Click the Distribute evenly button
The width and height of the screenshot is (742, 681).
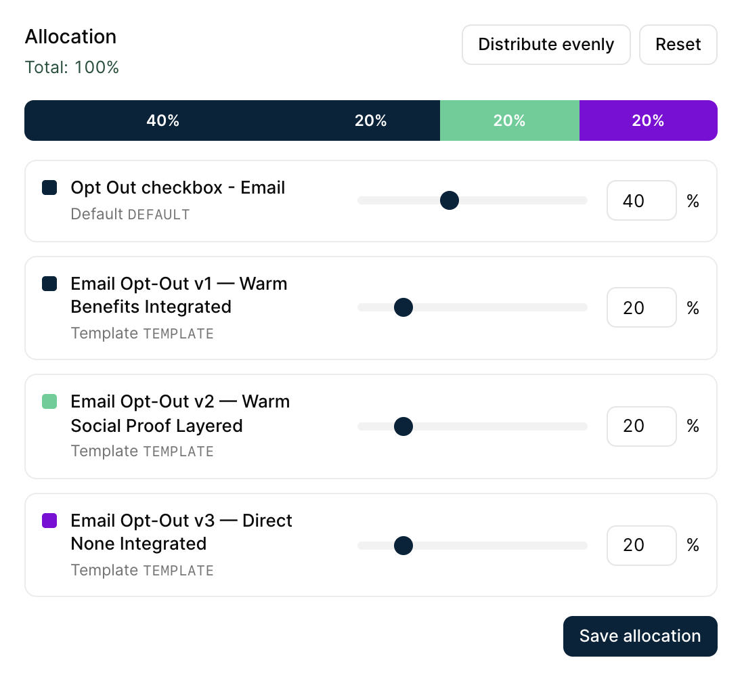coord(546,45)
